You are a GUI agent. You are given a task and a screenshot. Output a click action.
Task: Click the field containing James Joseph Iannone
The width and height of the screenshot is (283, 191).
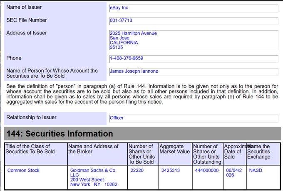[x=194, y=72]
